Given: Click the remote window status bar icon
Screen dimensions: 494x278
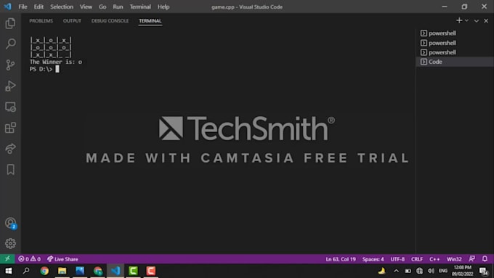Looking at the screenshot, I should [x=7, y=259].
